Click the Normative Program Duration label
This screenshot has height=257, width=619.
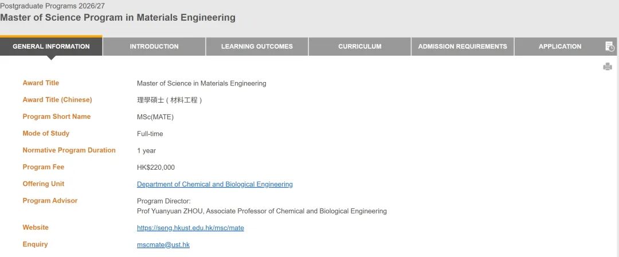point(69,150)
